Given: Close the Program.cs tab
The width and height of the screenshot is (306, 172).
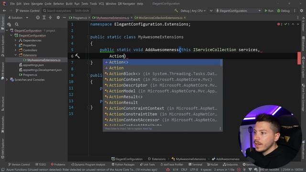Looking at the screenshot, I should click(89, 18).
